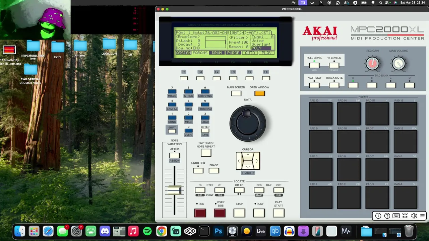Toggle the AFTER note variation button
The image size is (429, 241).
point(174,155)
